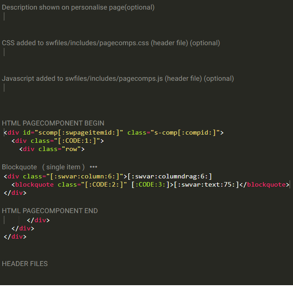Screen dimensions: 293x287
Task: Click the code line div class="row"
Action: click(x=52, y=149)
